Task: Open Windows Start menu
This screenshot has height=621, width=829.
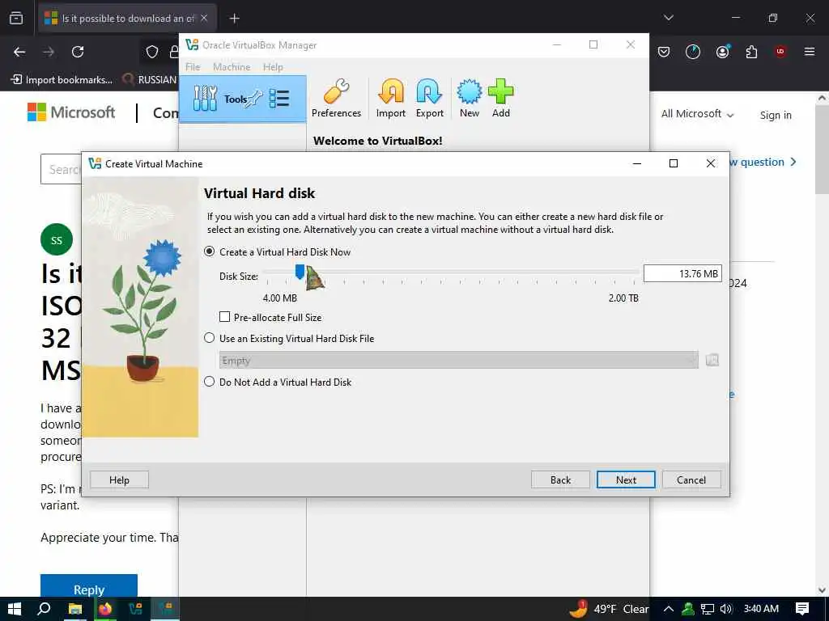Action: pyautogui.click(x=15, y=610)
